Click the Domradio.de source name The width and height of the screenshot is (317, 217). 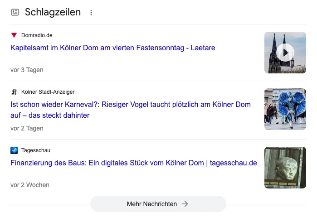[x=37, y=35]
